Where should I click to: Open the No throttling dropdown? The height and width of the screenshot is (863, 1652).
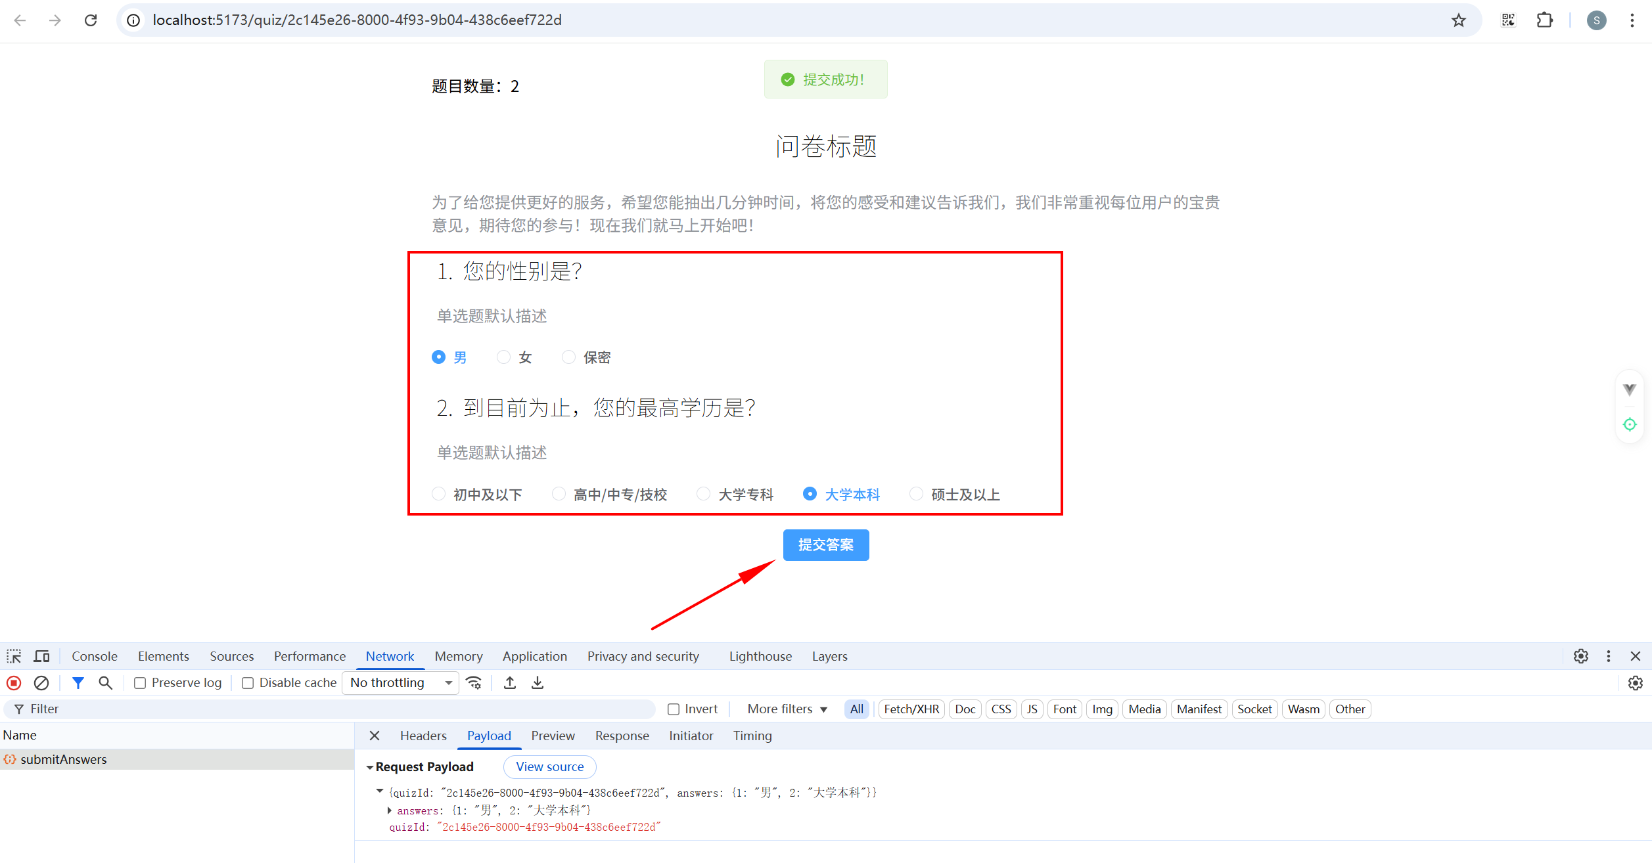pos(401,683)
